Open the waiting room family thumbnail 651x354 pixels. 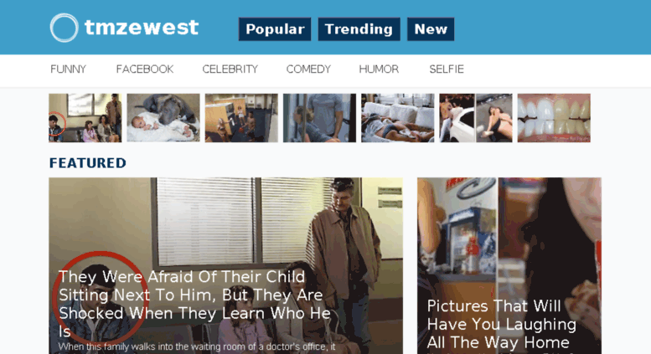tap(85, 118)
